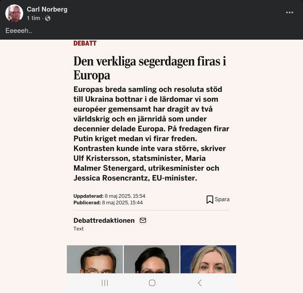Click the photo of the blonde woman
Viewport: 303px width, 293px height.
(208, 259)
